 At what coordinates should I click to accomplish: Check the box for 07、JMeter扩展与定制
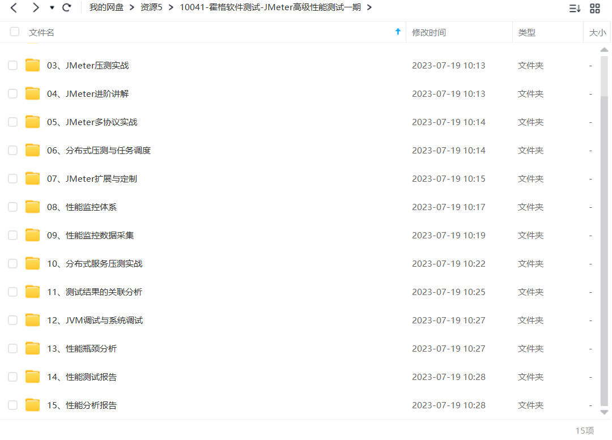tap(13, 178)
